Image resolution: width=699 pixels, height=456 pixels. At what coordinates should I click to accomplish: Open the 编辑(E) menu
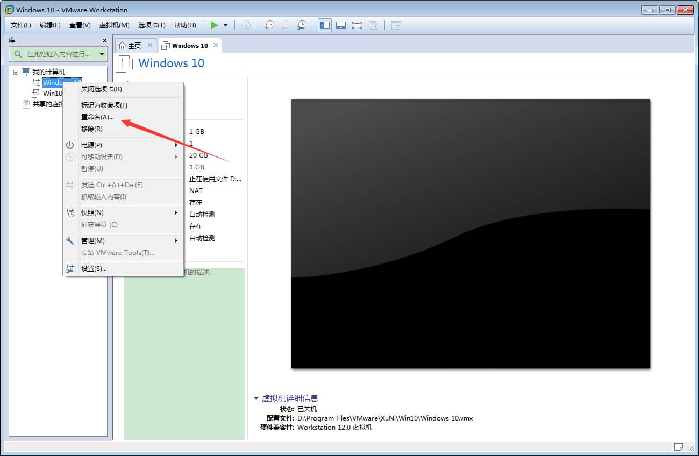click(x=50, y=25)
